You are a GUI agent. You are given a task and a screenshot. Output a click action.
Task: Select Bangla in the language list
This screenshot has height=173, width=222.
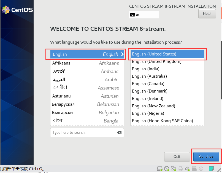click(x=87, y=121)
